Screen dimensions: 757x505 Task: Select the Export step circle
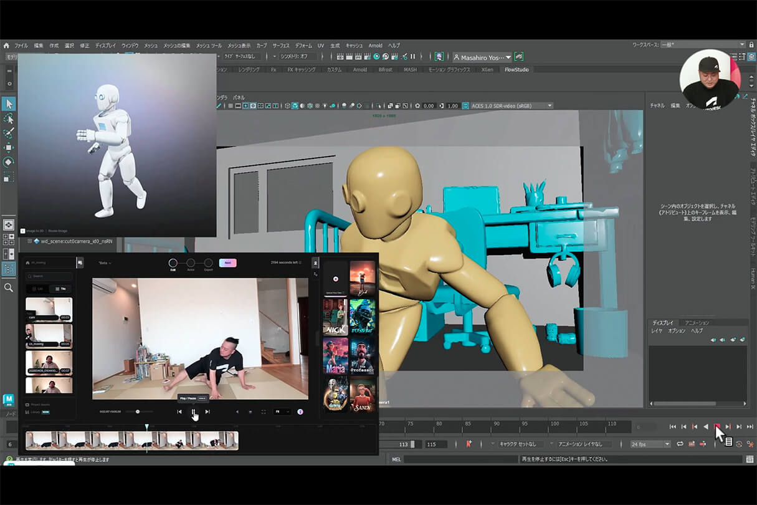tap(208, 263)
